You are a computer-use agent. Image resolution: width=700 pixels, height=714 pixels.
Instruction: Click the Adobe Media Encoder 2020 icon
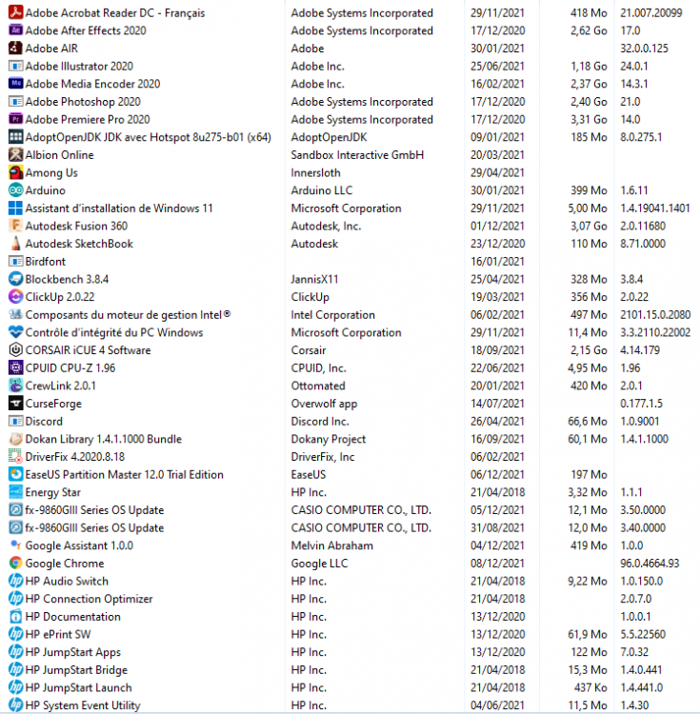[15, 84]
